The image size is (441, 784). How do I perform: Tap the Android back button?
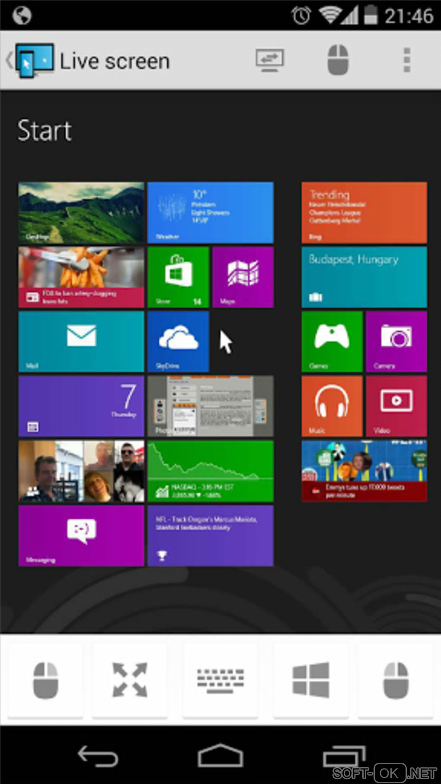click(x=98, y=757)
